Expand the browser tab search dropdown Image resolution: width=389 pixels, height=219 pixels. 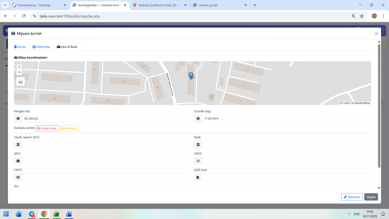[5, 5]
